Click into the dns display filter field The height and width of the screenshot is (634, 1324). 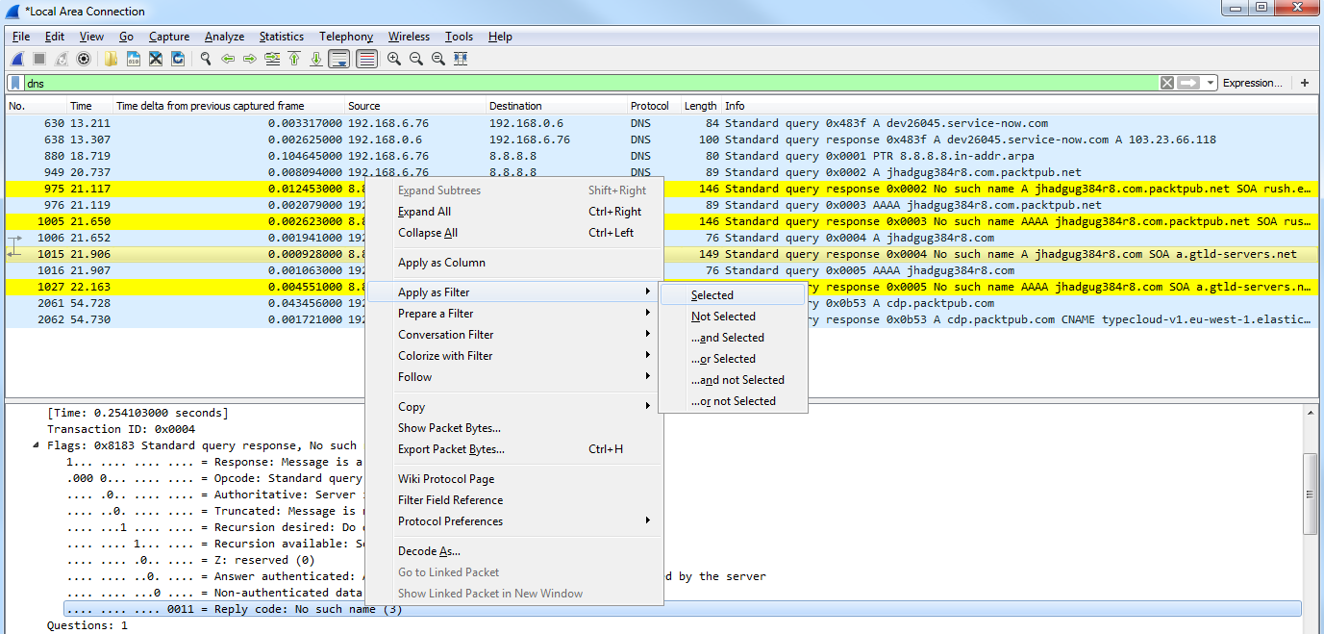click(577, 83)
